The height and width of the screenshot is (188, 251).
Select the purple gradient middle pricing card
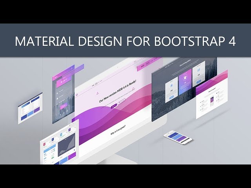coord(185,82)
